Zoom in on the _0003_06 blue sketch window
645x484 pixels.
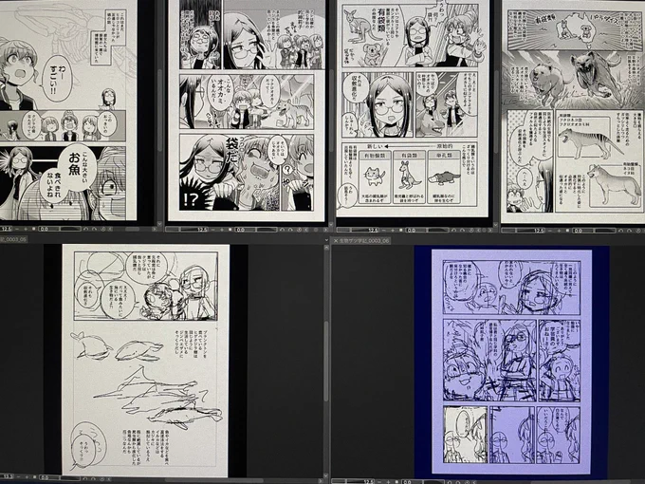coord(388,482)
